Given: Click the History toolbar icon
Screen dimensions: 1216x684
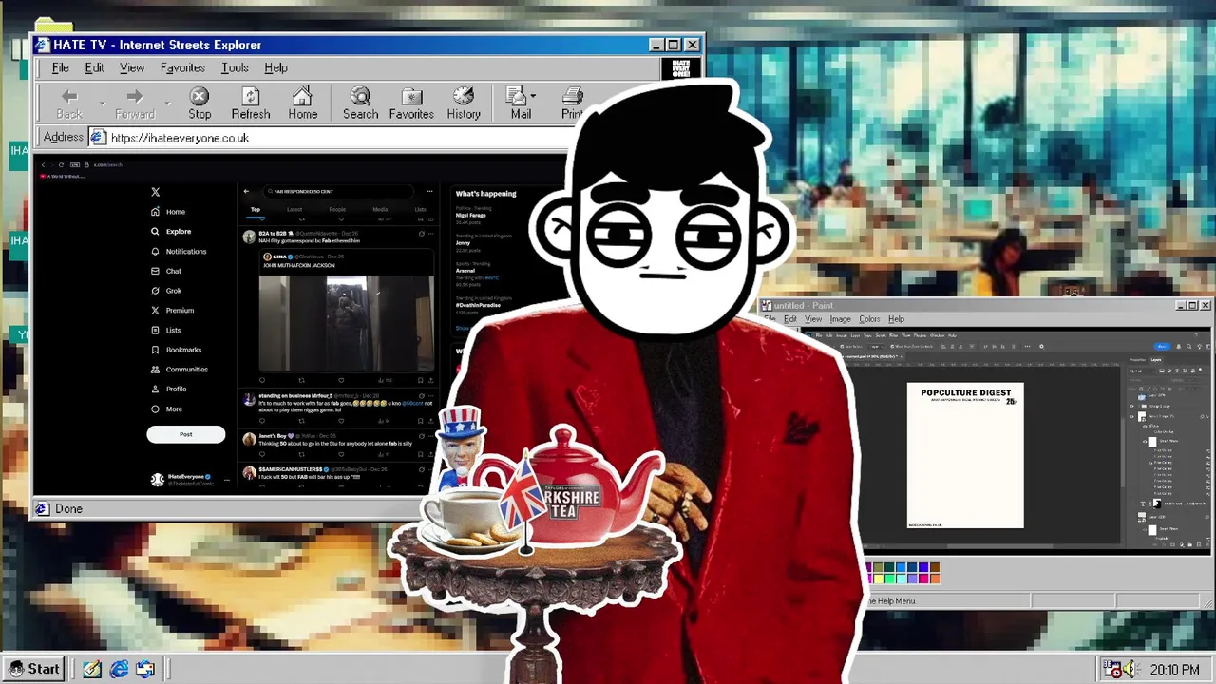Looking at the screenshot, I should pos(464,104).
